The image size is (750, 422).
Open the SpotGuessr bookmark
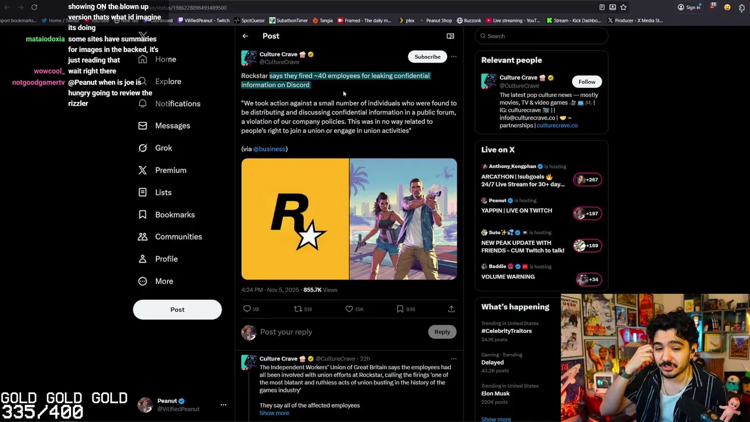249,21
